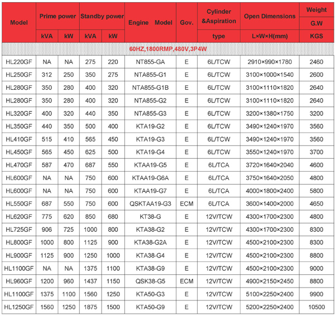Click weight value 5800
335x316 pixels.
point(317,191)
